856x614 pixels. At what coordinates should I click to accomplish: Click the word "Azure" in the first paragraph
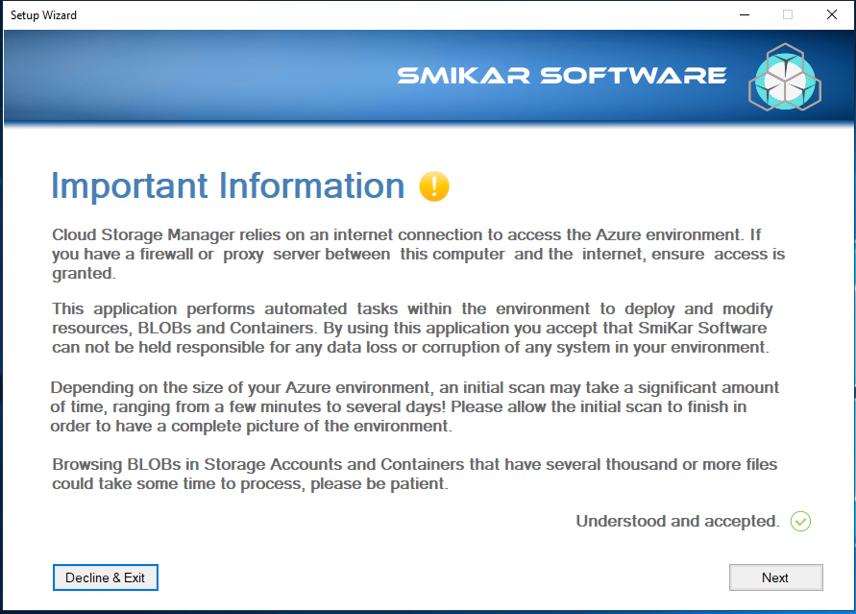618,234
